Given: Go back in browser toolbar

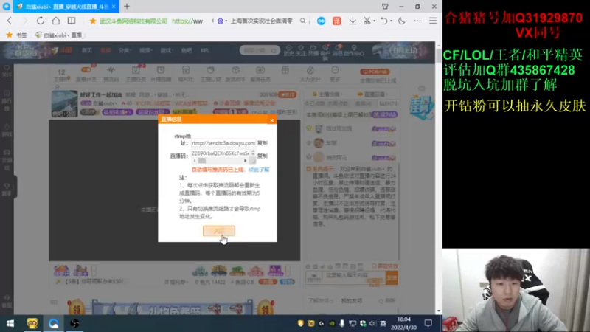Looking at the screenshot, I should (10, 21).
